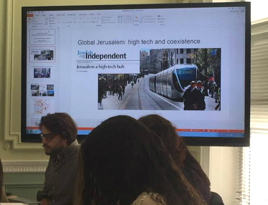Click Replace in the Editing group
268x205 pixels.
coord(162,19)
